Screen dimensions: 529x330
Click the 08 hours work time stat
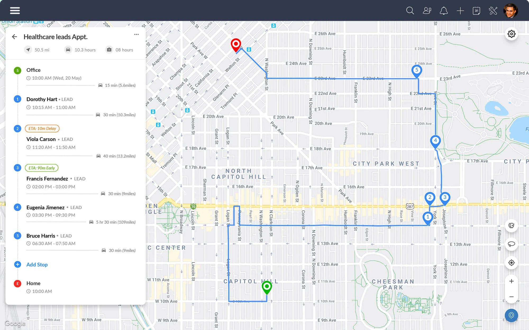(x=120, y=50)
